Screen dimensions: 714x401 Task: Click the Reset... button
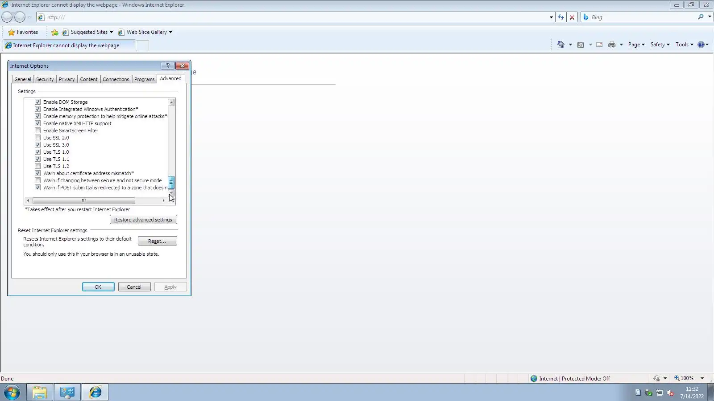coord(157,241)
